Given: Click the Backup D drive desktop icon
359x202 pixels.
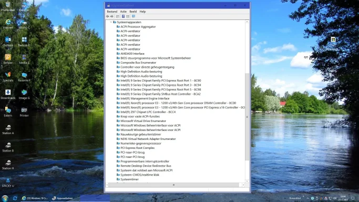Looking at the screenshot, I should coord(24,42).
